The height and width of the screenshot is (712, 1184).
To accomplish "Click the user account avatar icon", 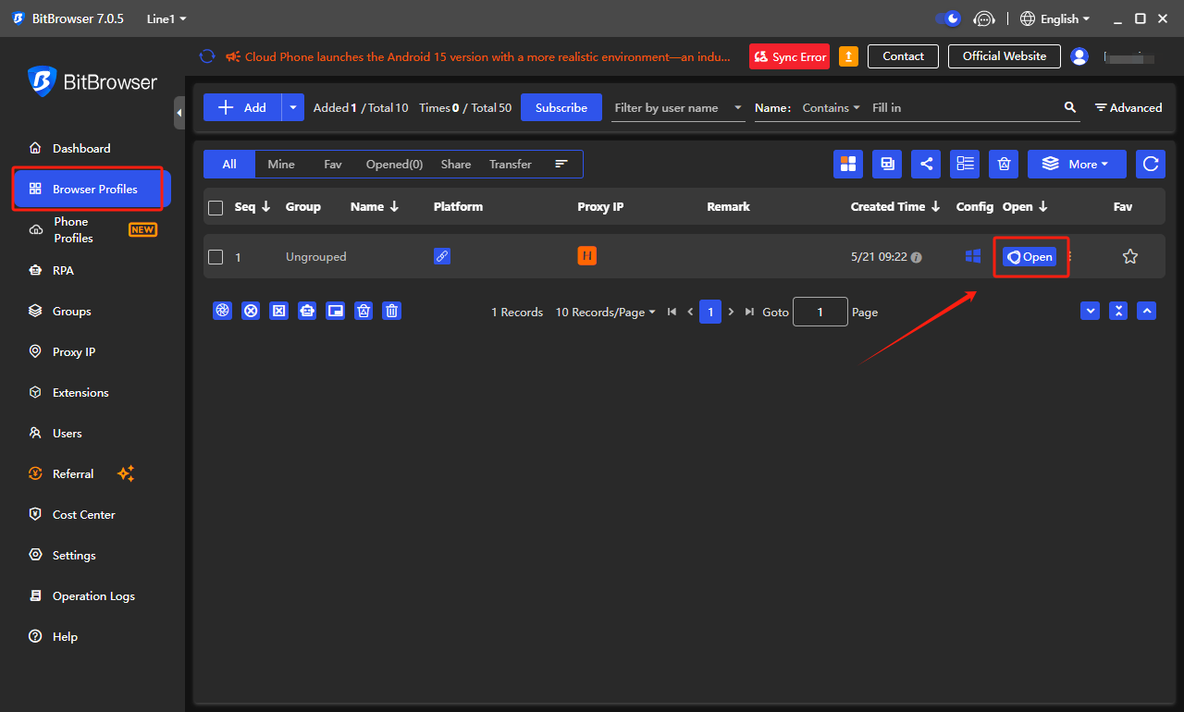I will point(1079,56).
